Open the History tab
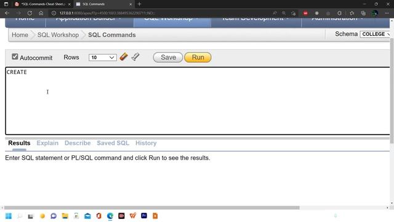This screenshot has height=222, width=394. click(146, 143)
